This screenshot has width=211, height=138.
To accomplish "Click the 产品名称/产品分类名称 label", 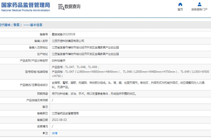I will coord(34,61).
